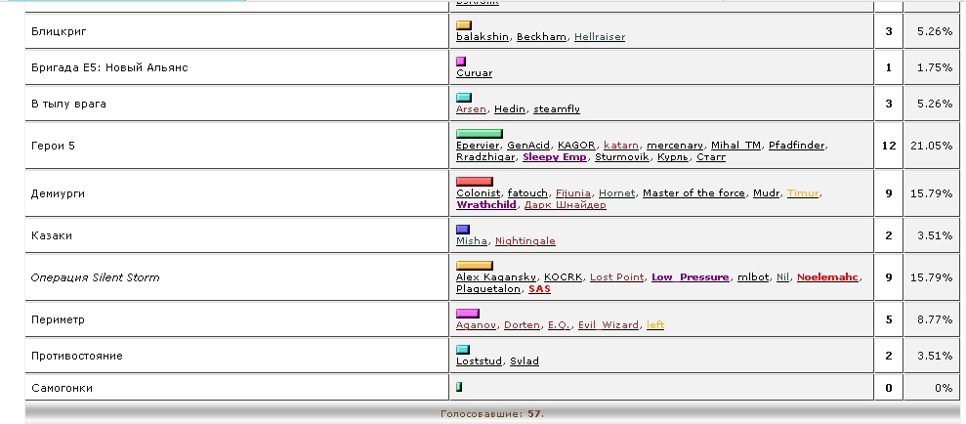Select the Самогонки option text

tap(62, 388)
